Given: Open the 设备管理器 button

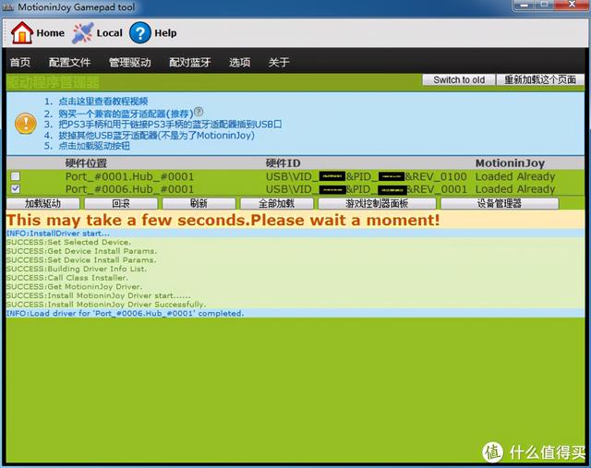Looking at the screenshot, I should [x=500, y=203].
